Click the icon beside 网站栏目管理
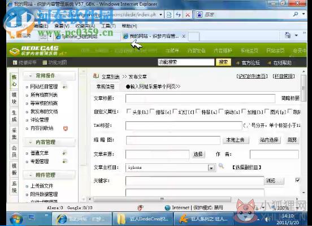 [65, 87]
